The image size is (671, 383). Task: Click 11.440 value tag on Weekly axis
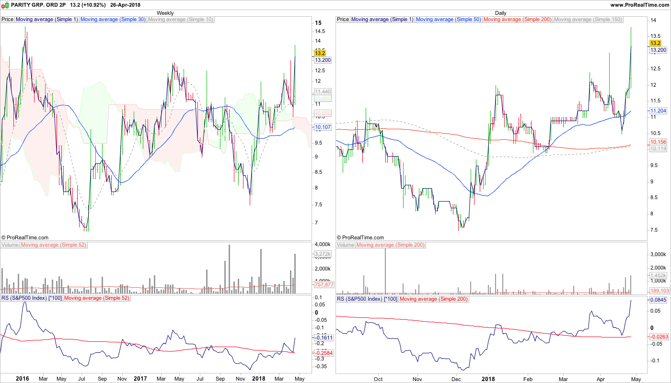click(x=322, y=91)
